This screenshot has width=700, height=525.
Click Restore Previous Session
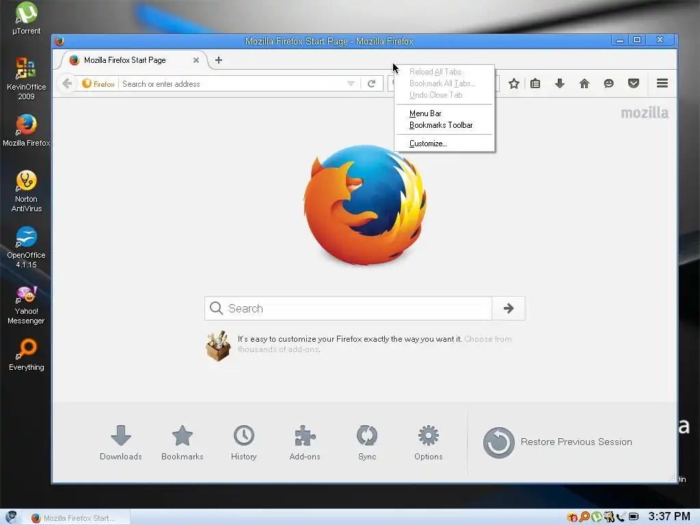[558, 442]
